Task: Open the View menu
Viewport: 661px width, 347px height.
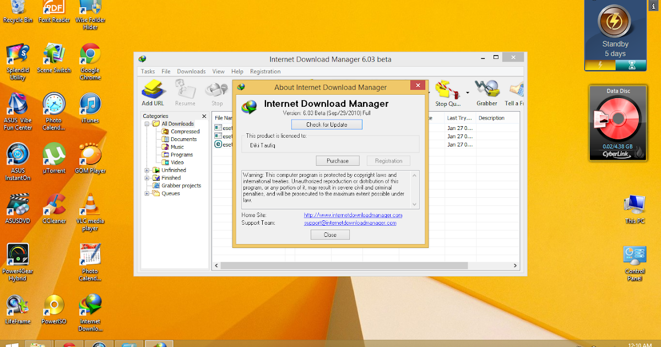Action: click(x=219, y=72)
